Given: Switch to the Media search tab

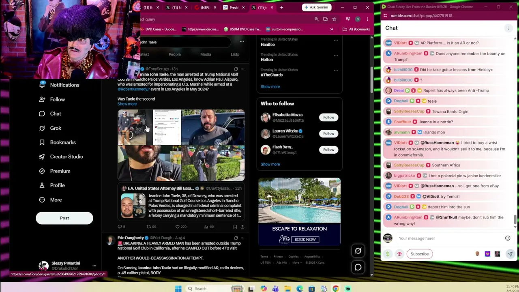Looking at the screenshot, I should coord(206,54).
